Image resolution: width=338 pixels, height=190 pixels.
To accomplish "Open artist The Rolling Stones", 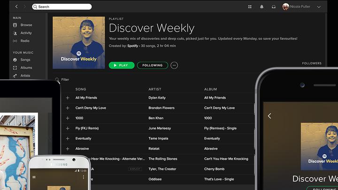I will pyautogui.click(x=163, y=159).
